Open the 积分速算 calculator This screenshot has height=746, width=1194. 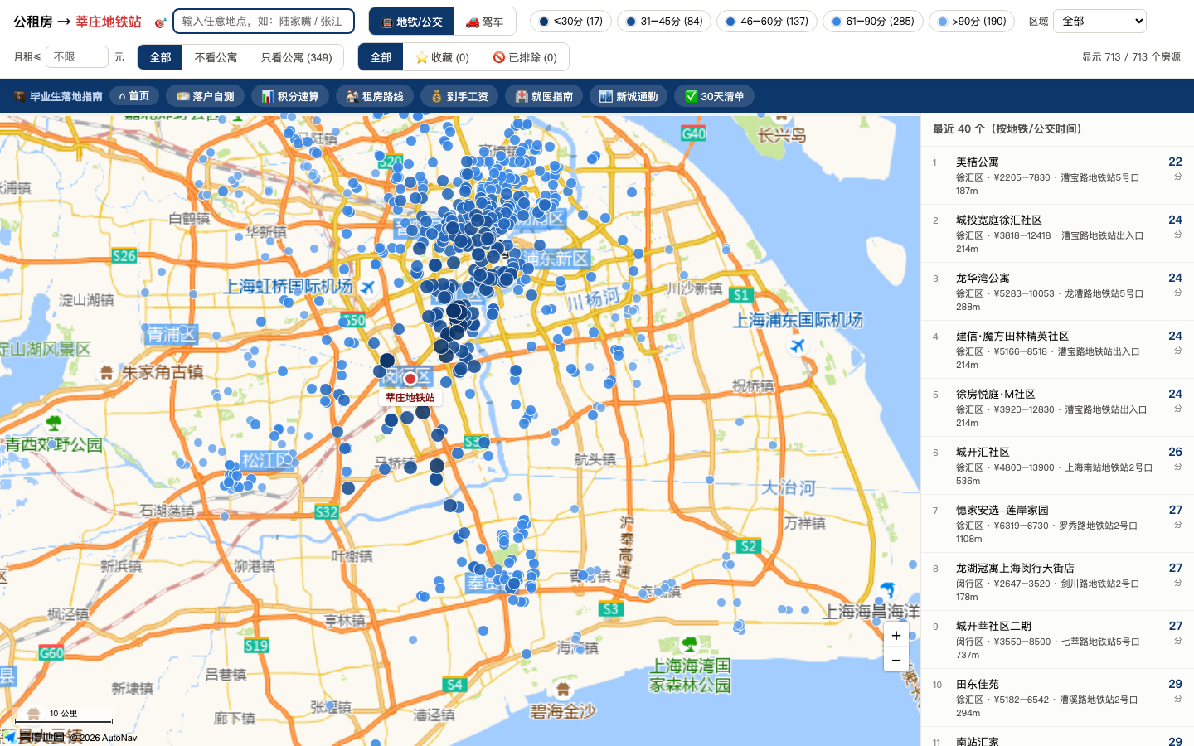290,96
